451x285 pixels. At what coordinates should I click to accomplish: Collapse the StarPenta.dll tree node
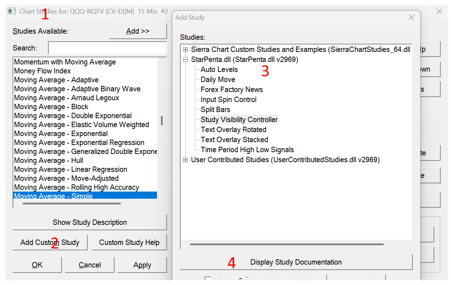tap(185, 59)
